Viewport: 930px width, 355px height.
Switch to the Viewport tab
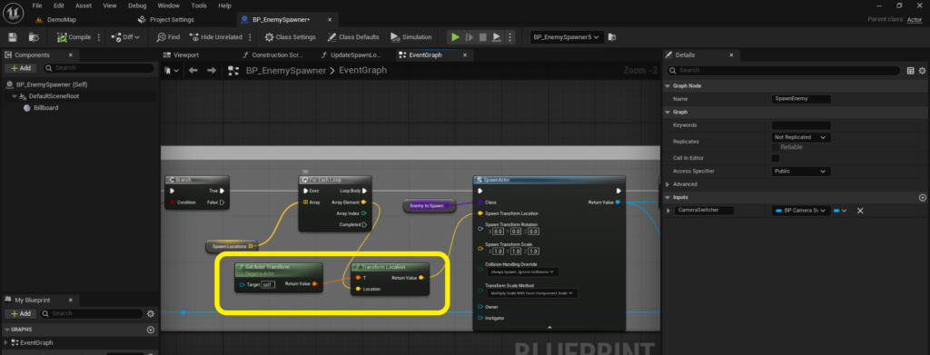[185, 54]
